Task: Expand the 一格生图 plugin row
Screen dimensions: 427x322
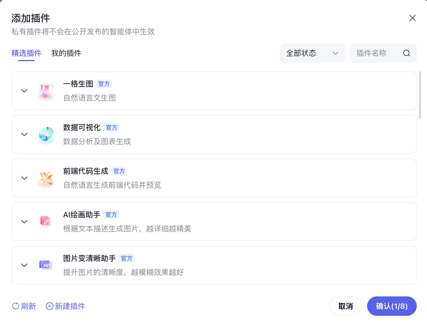Action: pyautogui.click(x=24, y=91)
